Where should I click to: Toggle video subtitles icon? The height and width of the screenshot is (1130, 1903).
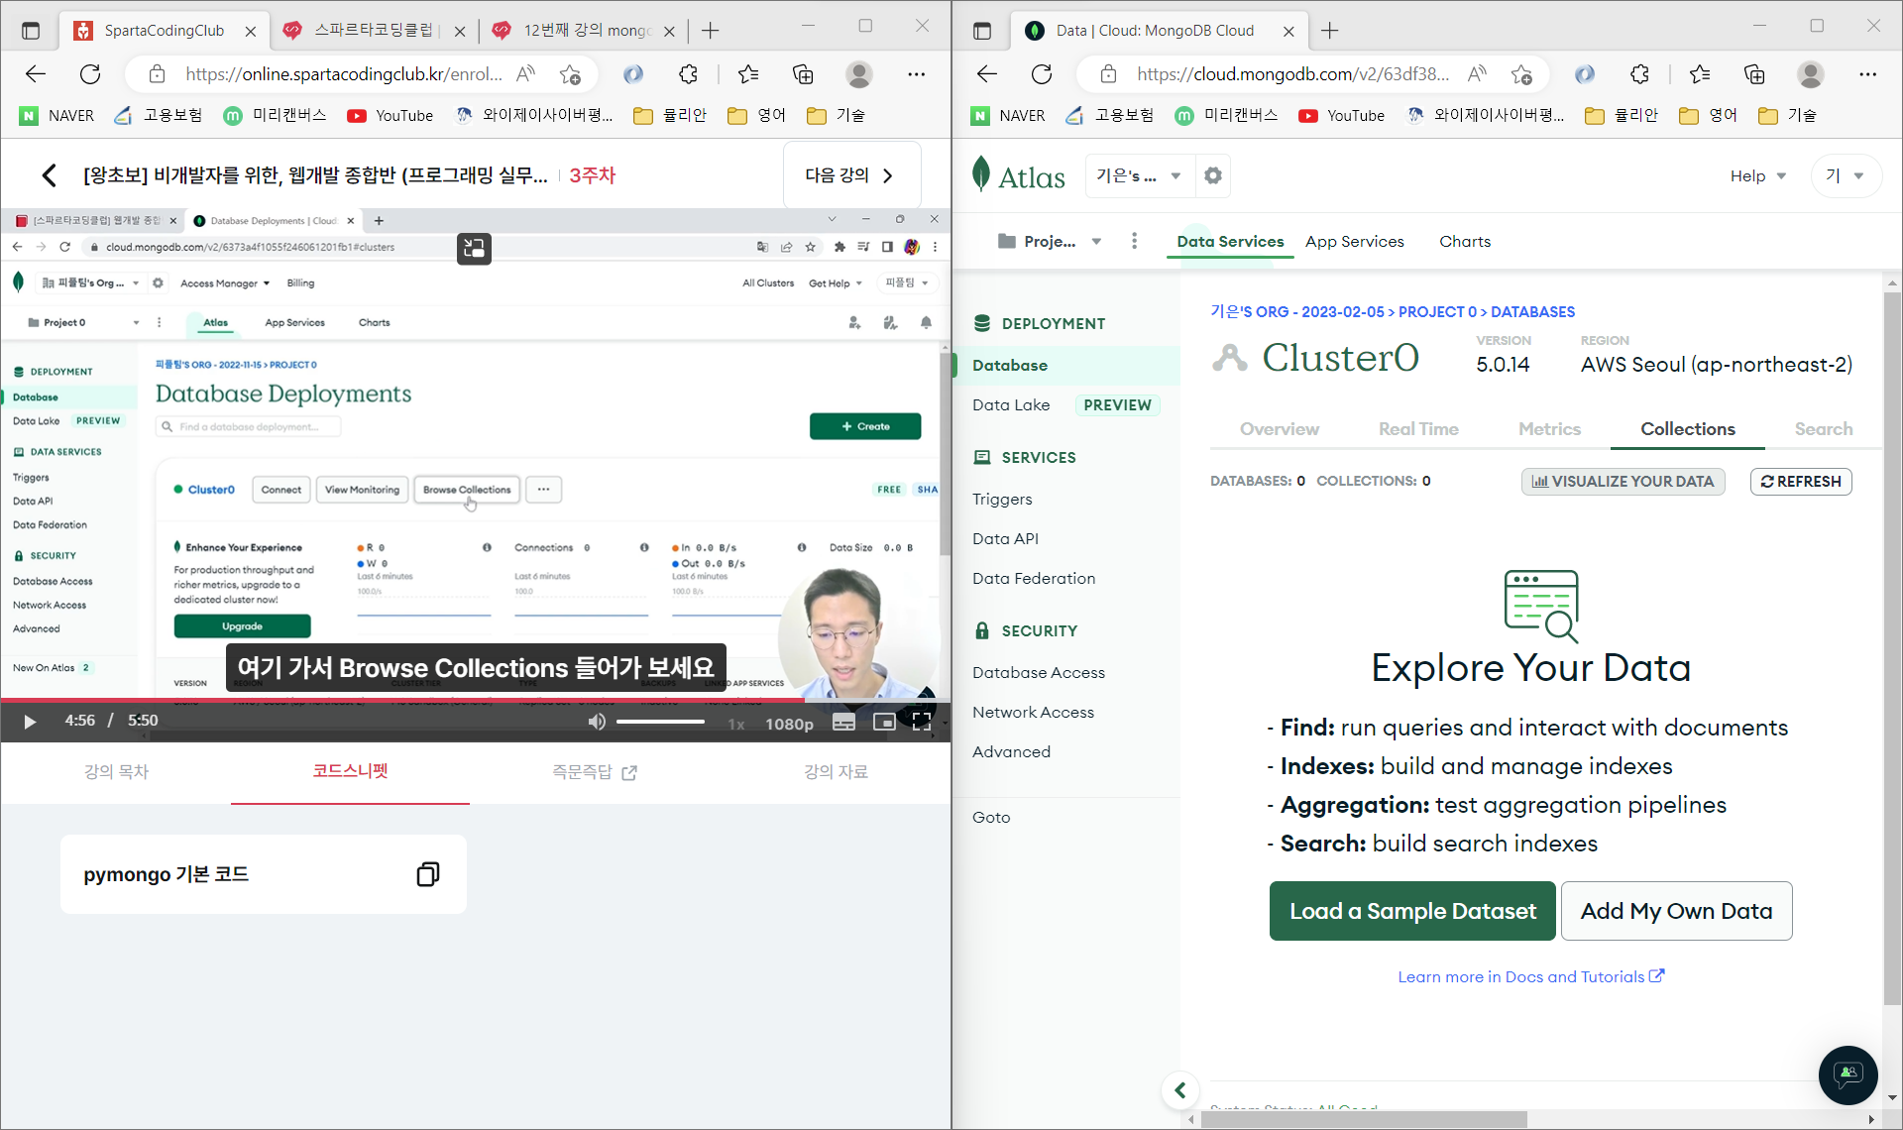coord(844,723)
